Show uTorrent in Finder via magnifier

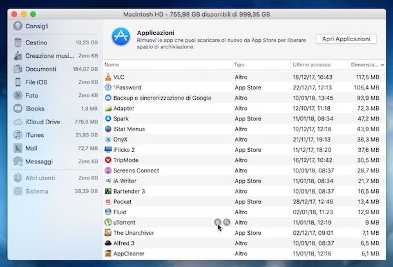[227, 222]
